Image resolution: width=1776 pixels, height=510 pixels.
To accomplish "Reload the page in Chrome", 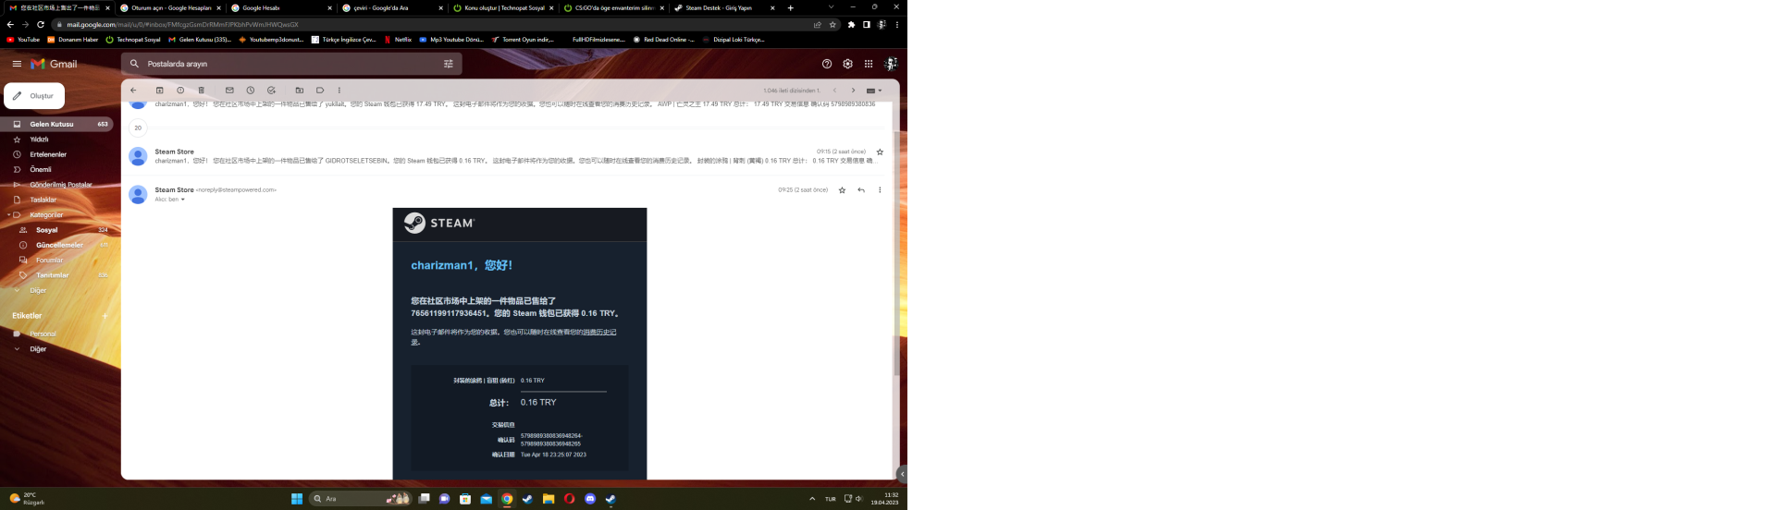I will [41, 24].
